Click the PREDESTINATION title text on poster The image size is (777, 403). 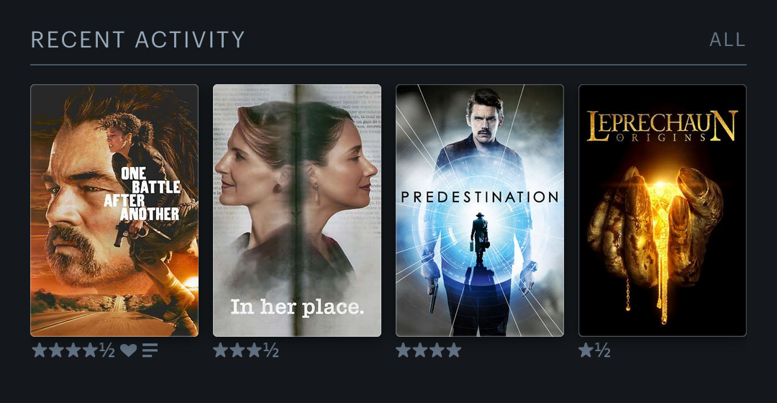point(480,197)
